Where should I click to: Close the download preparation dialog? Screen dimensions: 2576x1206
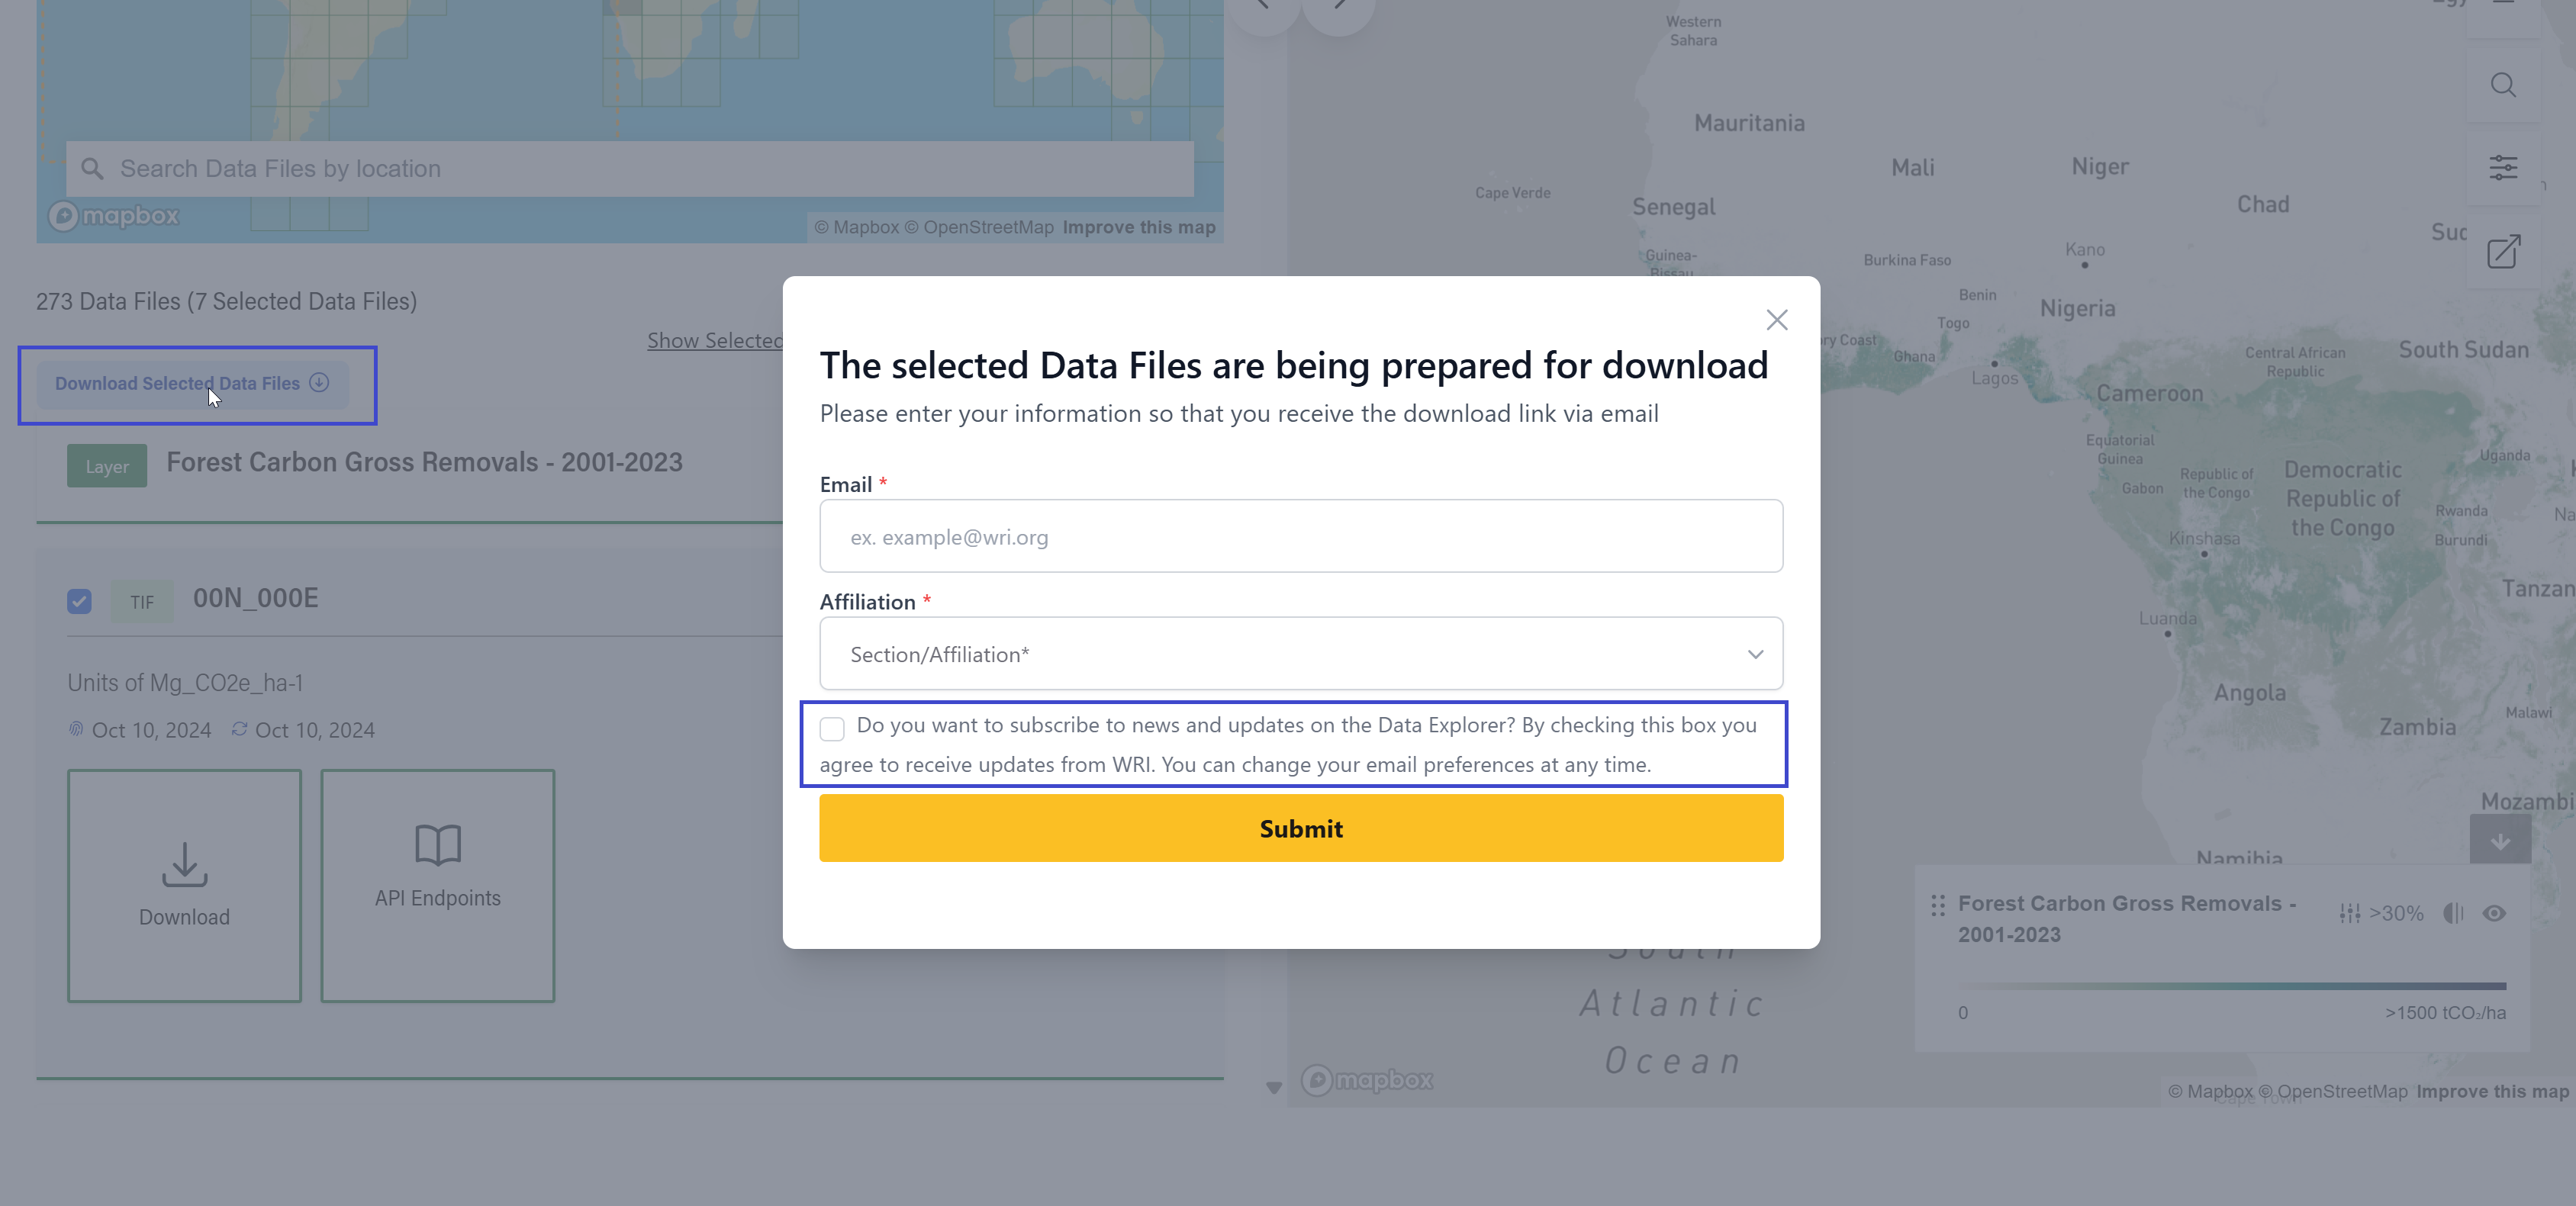point(1776,320)
